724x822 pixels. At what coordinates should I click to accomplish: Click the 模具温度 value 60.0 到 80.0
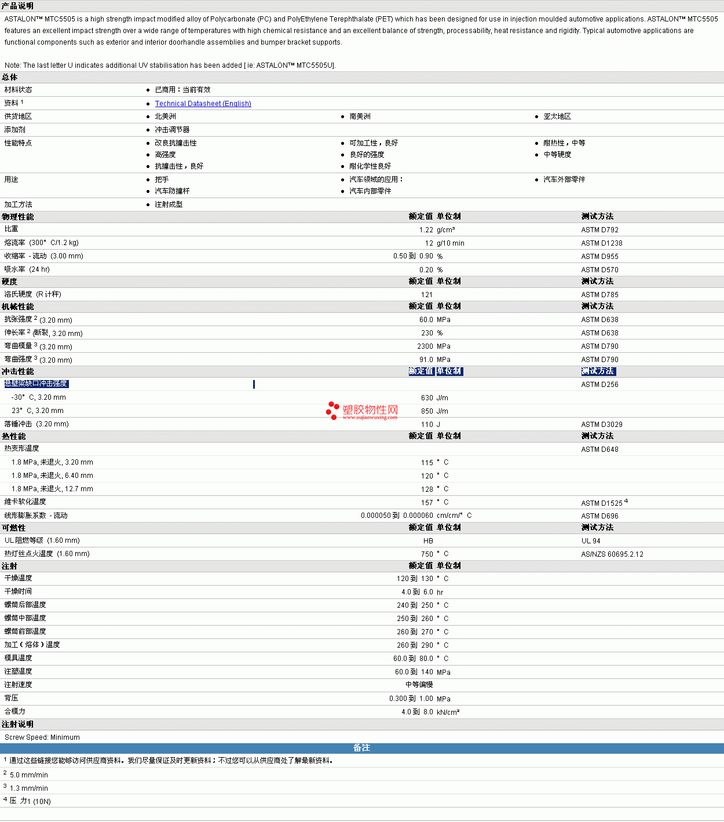click(x=414, y=659)
